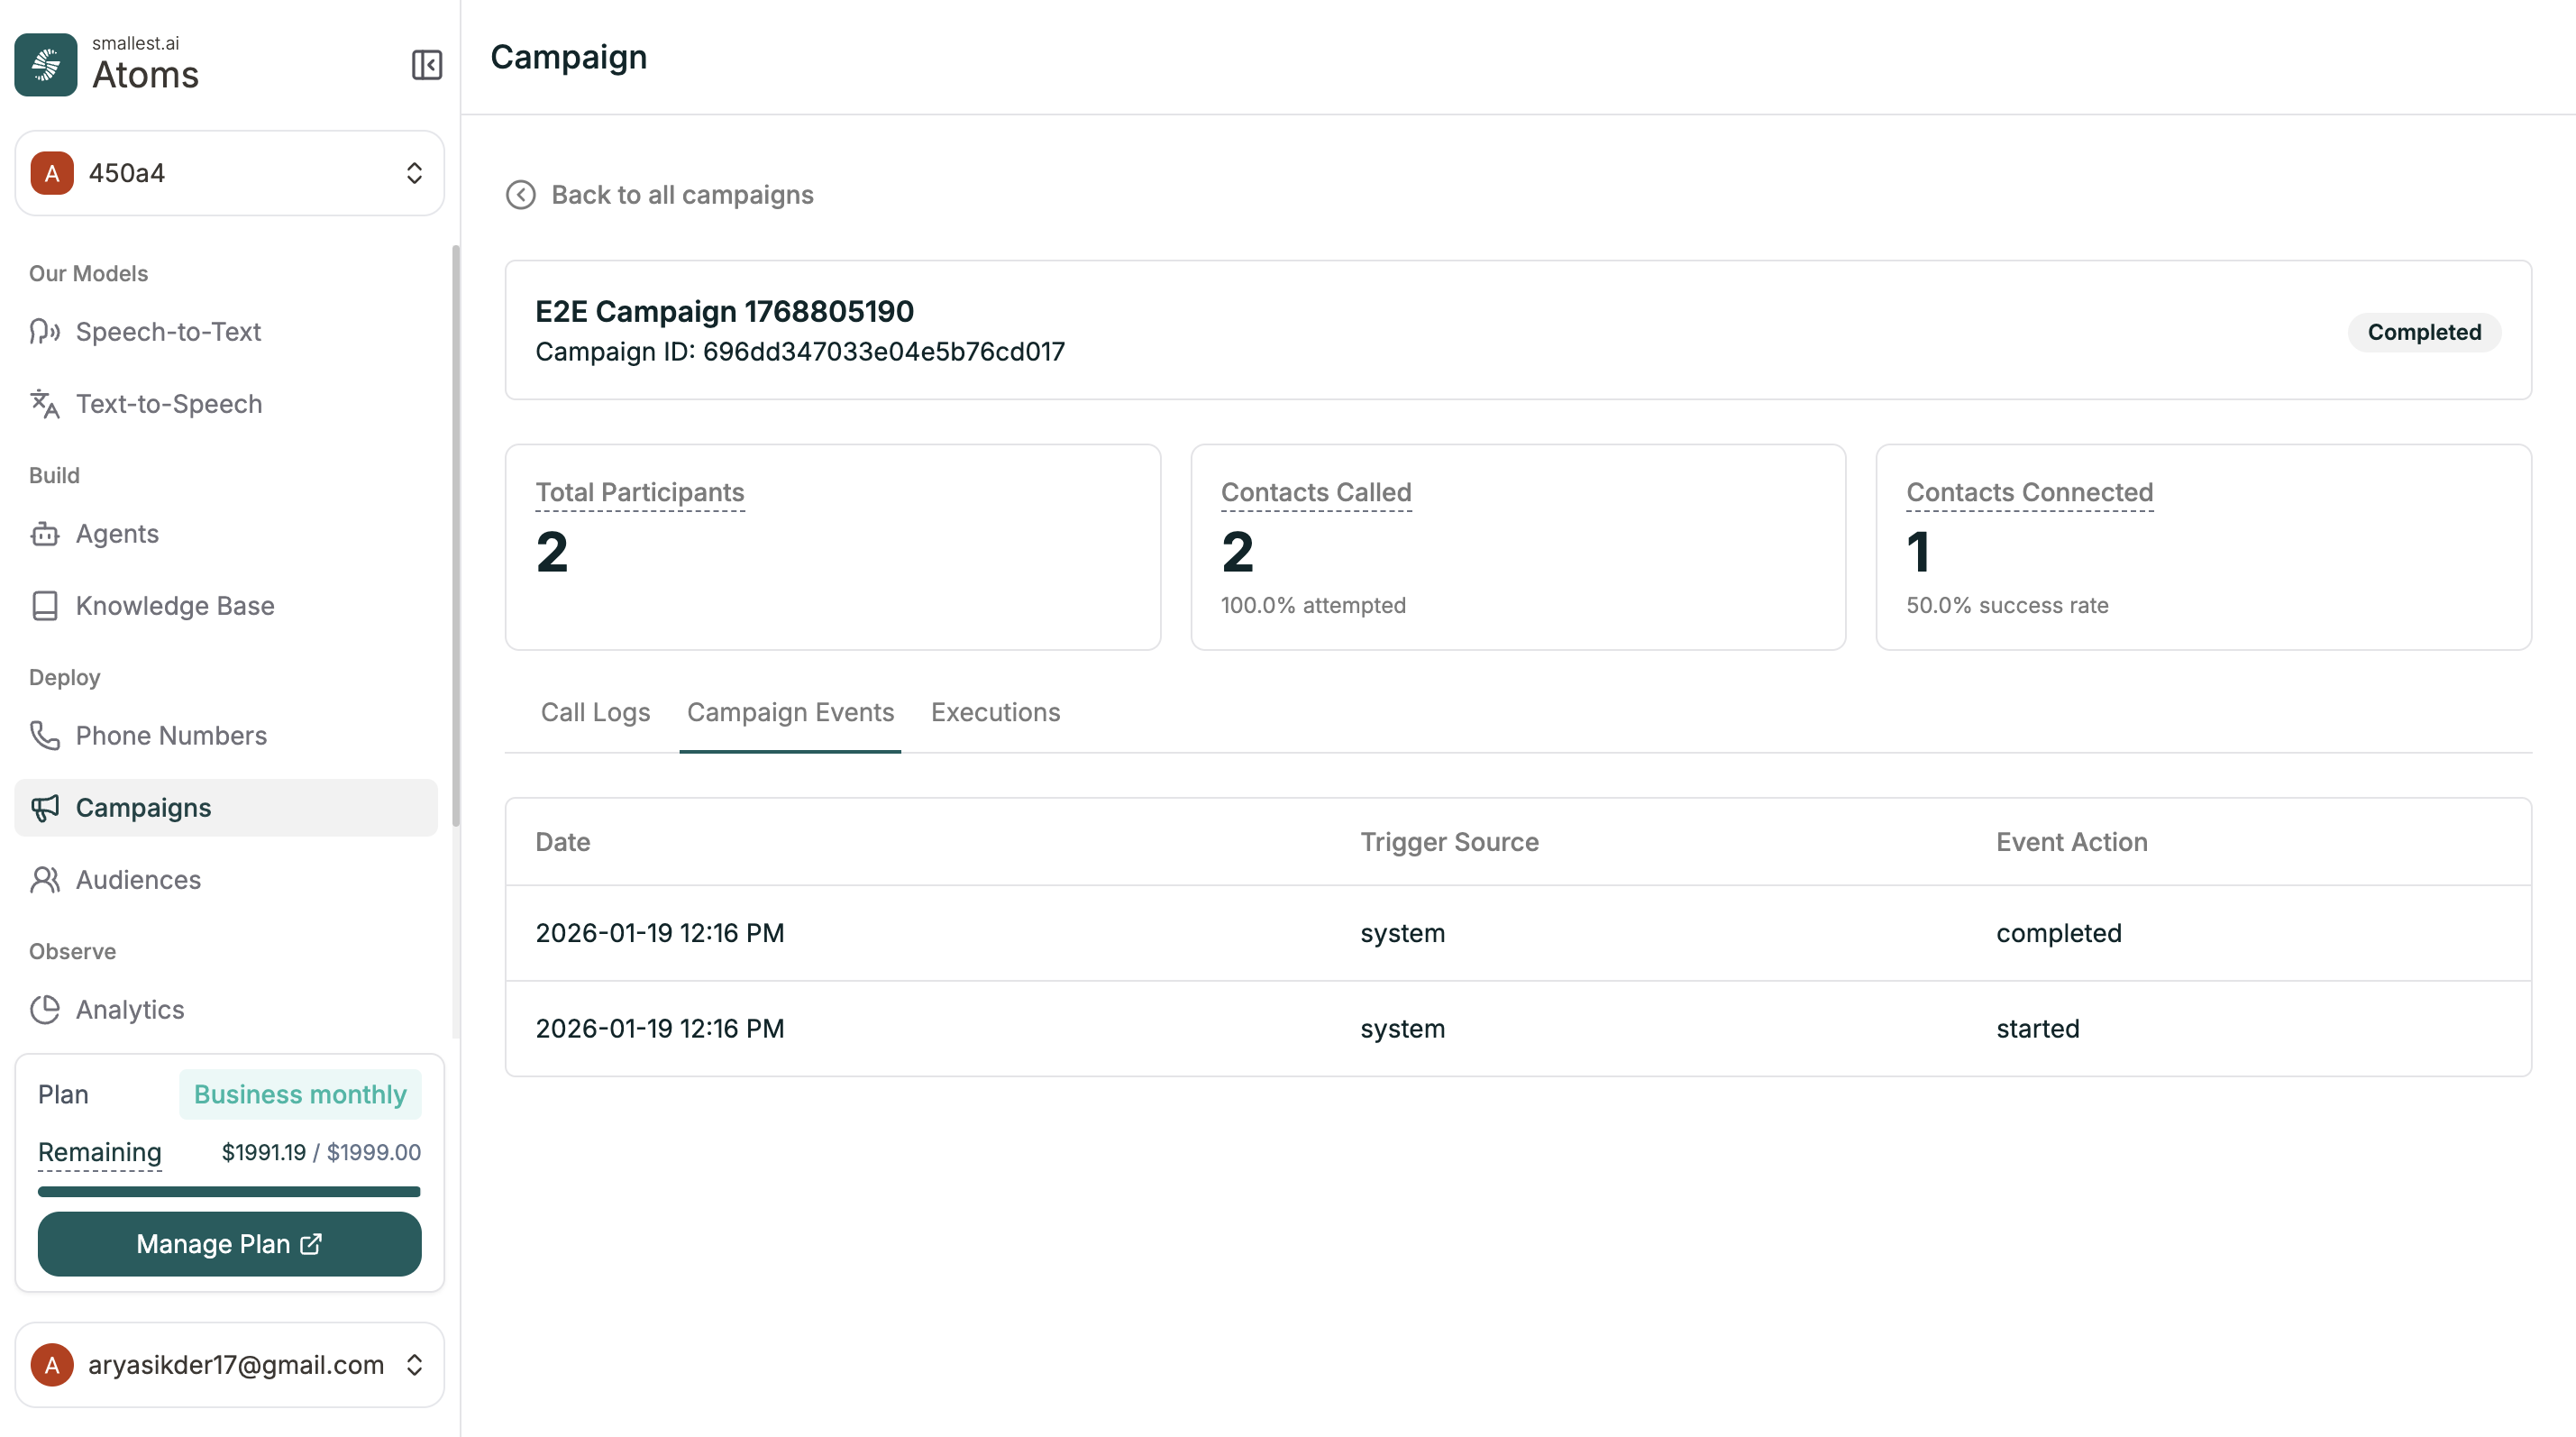Click the Phone Numbers handset icon

pyautogui.click(x=44, y=736)
